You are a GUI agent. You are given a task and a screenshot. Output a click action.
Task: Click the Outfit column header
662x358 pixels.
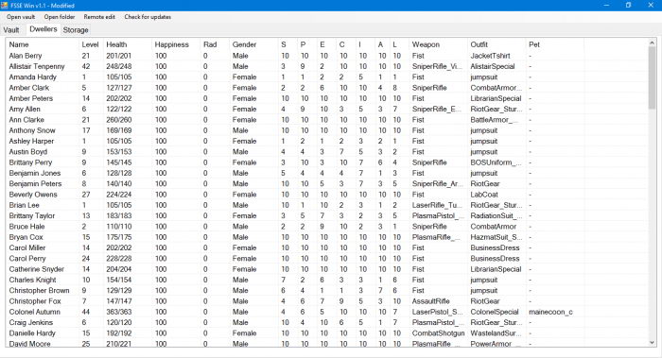[496, 44]
